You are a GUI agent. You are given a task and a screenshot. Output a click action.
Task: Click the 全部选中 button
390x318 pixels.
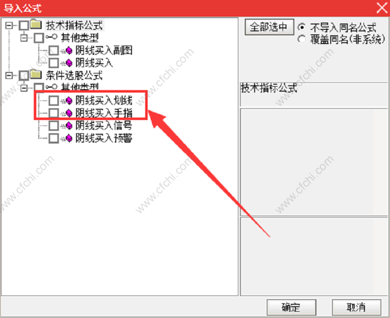[x=269, y=27]
